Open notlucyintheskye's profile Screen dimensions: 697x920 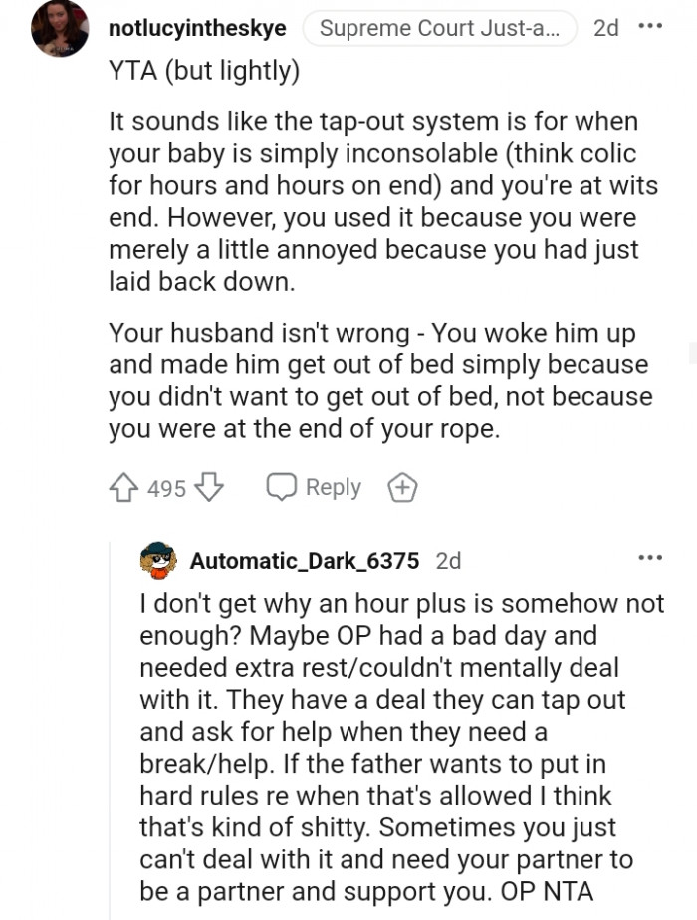point(195,28)
